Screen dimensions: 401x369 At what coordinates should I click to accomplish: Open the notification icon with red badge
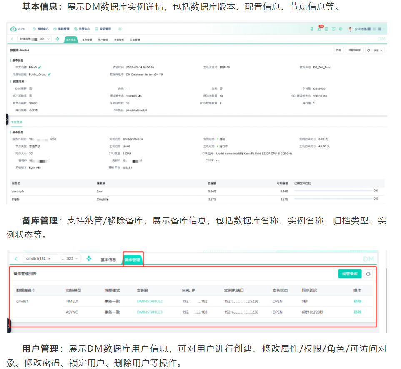(319, 29)
